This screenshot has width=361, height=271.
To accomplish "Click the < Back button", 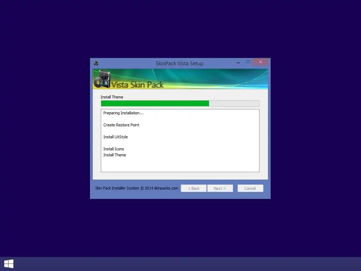I will click(x=194, y=188).
